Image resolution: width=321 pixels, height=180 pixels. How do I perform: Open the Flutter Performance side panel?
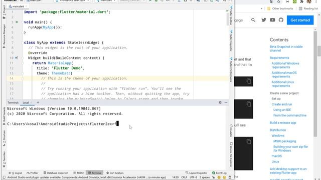[x=231, y=69]
